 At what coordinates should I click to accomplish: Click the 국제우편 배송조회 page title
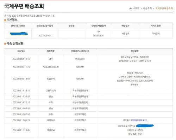pos(24,6)
